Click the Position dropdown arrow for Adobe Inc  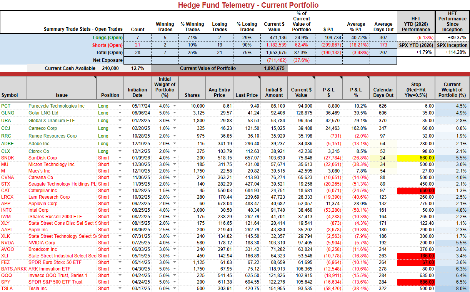(x=120, y=144)
